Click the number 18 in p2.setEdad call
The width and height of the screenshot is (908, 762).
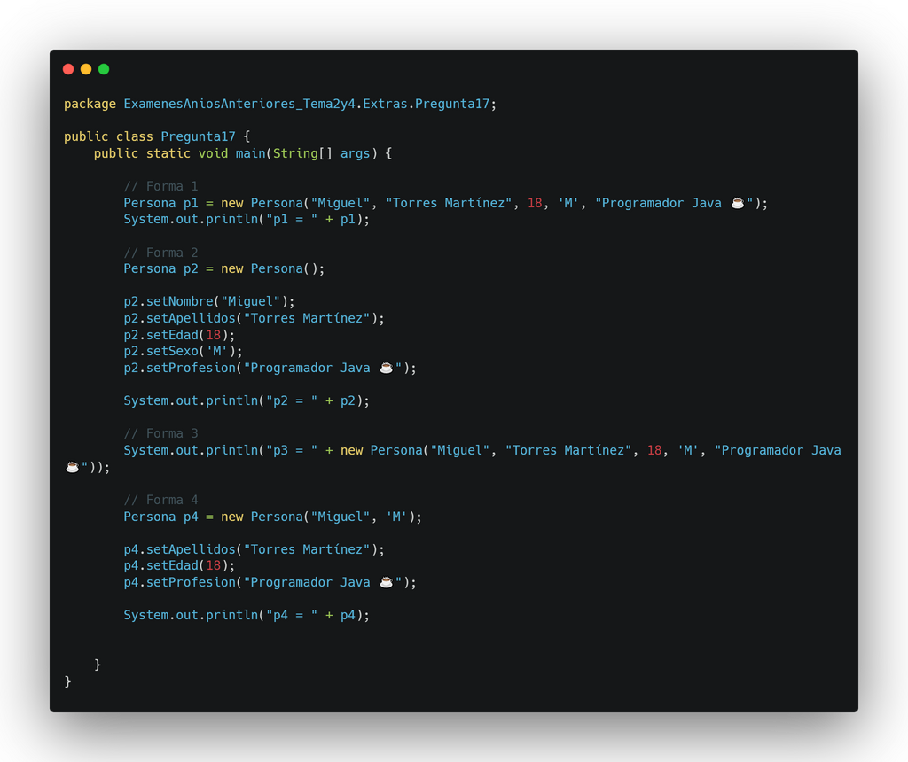tap(214, 335)
